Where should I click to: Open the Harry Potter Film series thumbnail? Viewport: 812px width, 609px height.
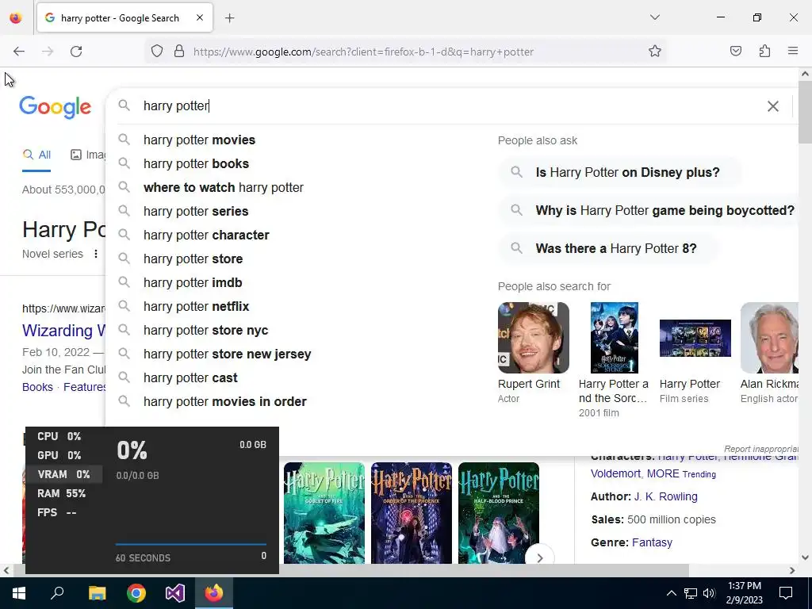click(695, 338)
